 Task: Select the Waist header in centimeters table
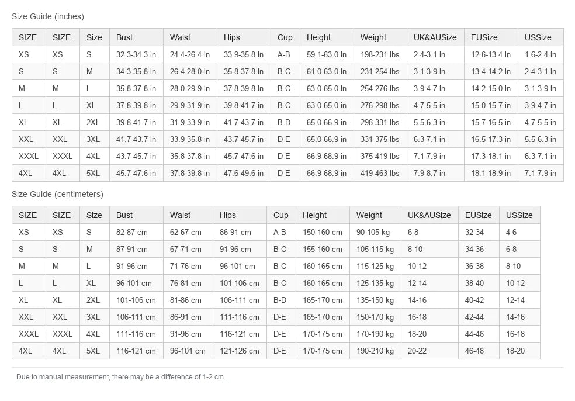pos(188,215)
